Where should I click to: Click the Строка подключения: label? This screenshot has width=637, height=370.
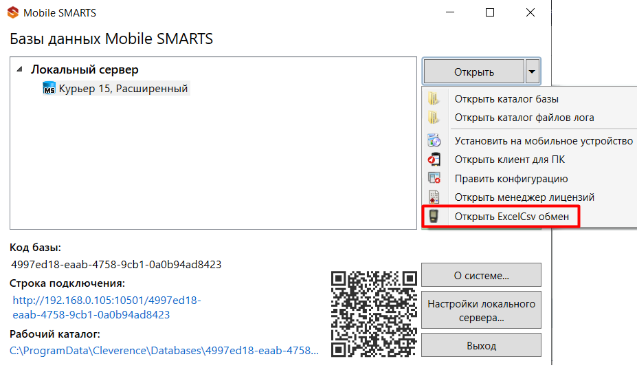click(x=67, y=283)
